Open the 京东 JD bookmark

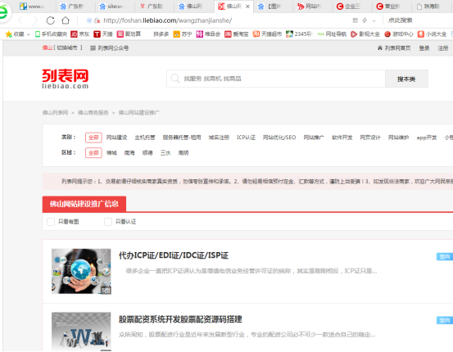[x=80, y=34]
